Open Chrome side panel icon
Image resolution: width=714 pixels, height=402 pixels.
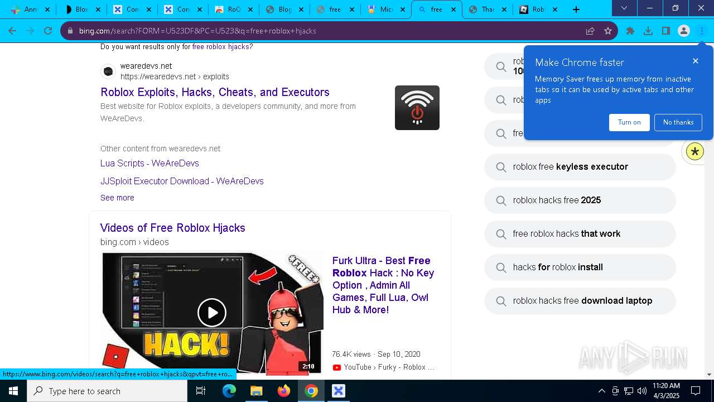point(666,31)
